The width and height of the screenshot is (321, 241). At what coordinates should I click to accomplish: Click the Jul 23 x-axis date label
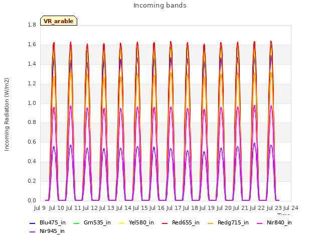[274, 208]
